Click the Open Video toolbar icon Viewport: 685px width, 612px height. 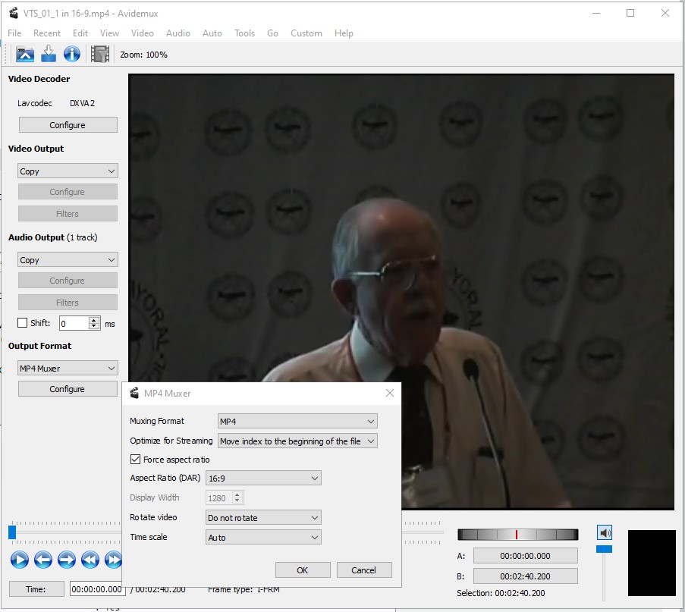tap(25, 54)
